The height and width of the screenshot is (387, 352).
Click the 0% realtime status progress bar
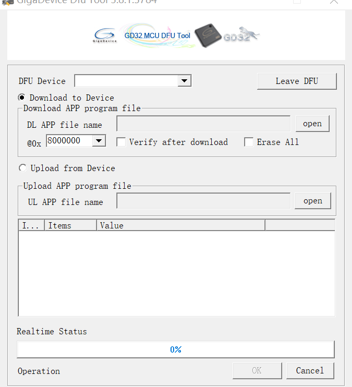(176, 349)
